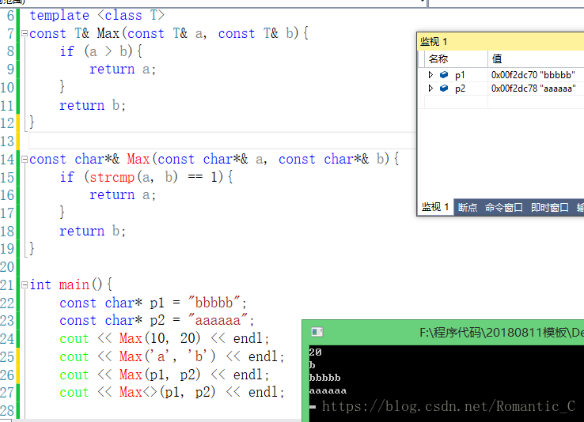Click the console window title path
Image resolution: width=584 pixels, height=422 pixels.
pos(502,332)
